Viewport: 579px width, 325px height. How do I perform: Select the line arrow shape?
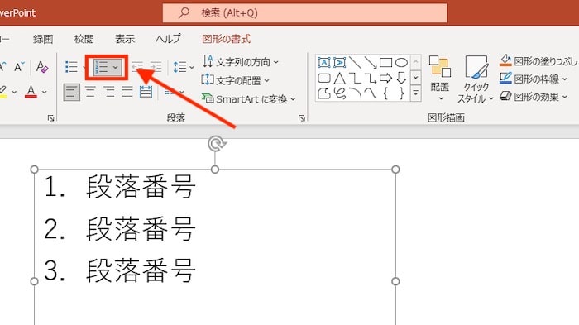click(370, 62)
